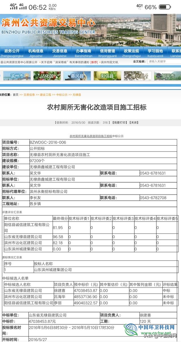Select the 预中标价（元）column header
Image resolution: width=181 pixels, height=342 pixels.
click(86, 285)
